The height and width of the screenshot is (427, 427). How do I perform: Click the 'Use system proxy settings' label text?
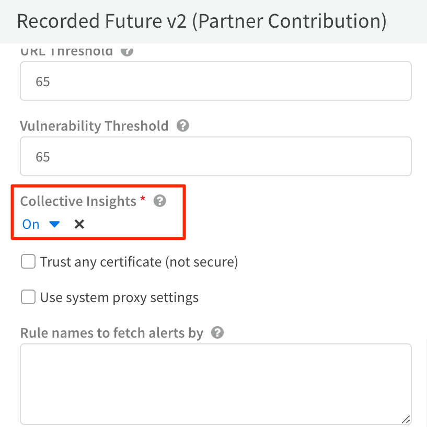[119, 298]
